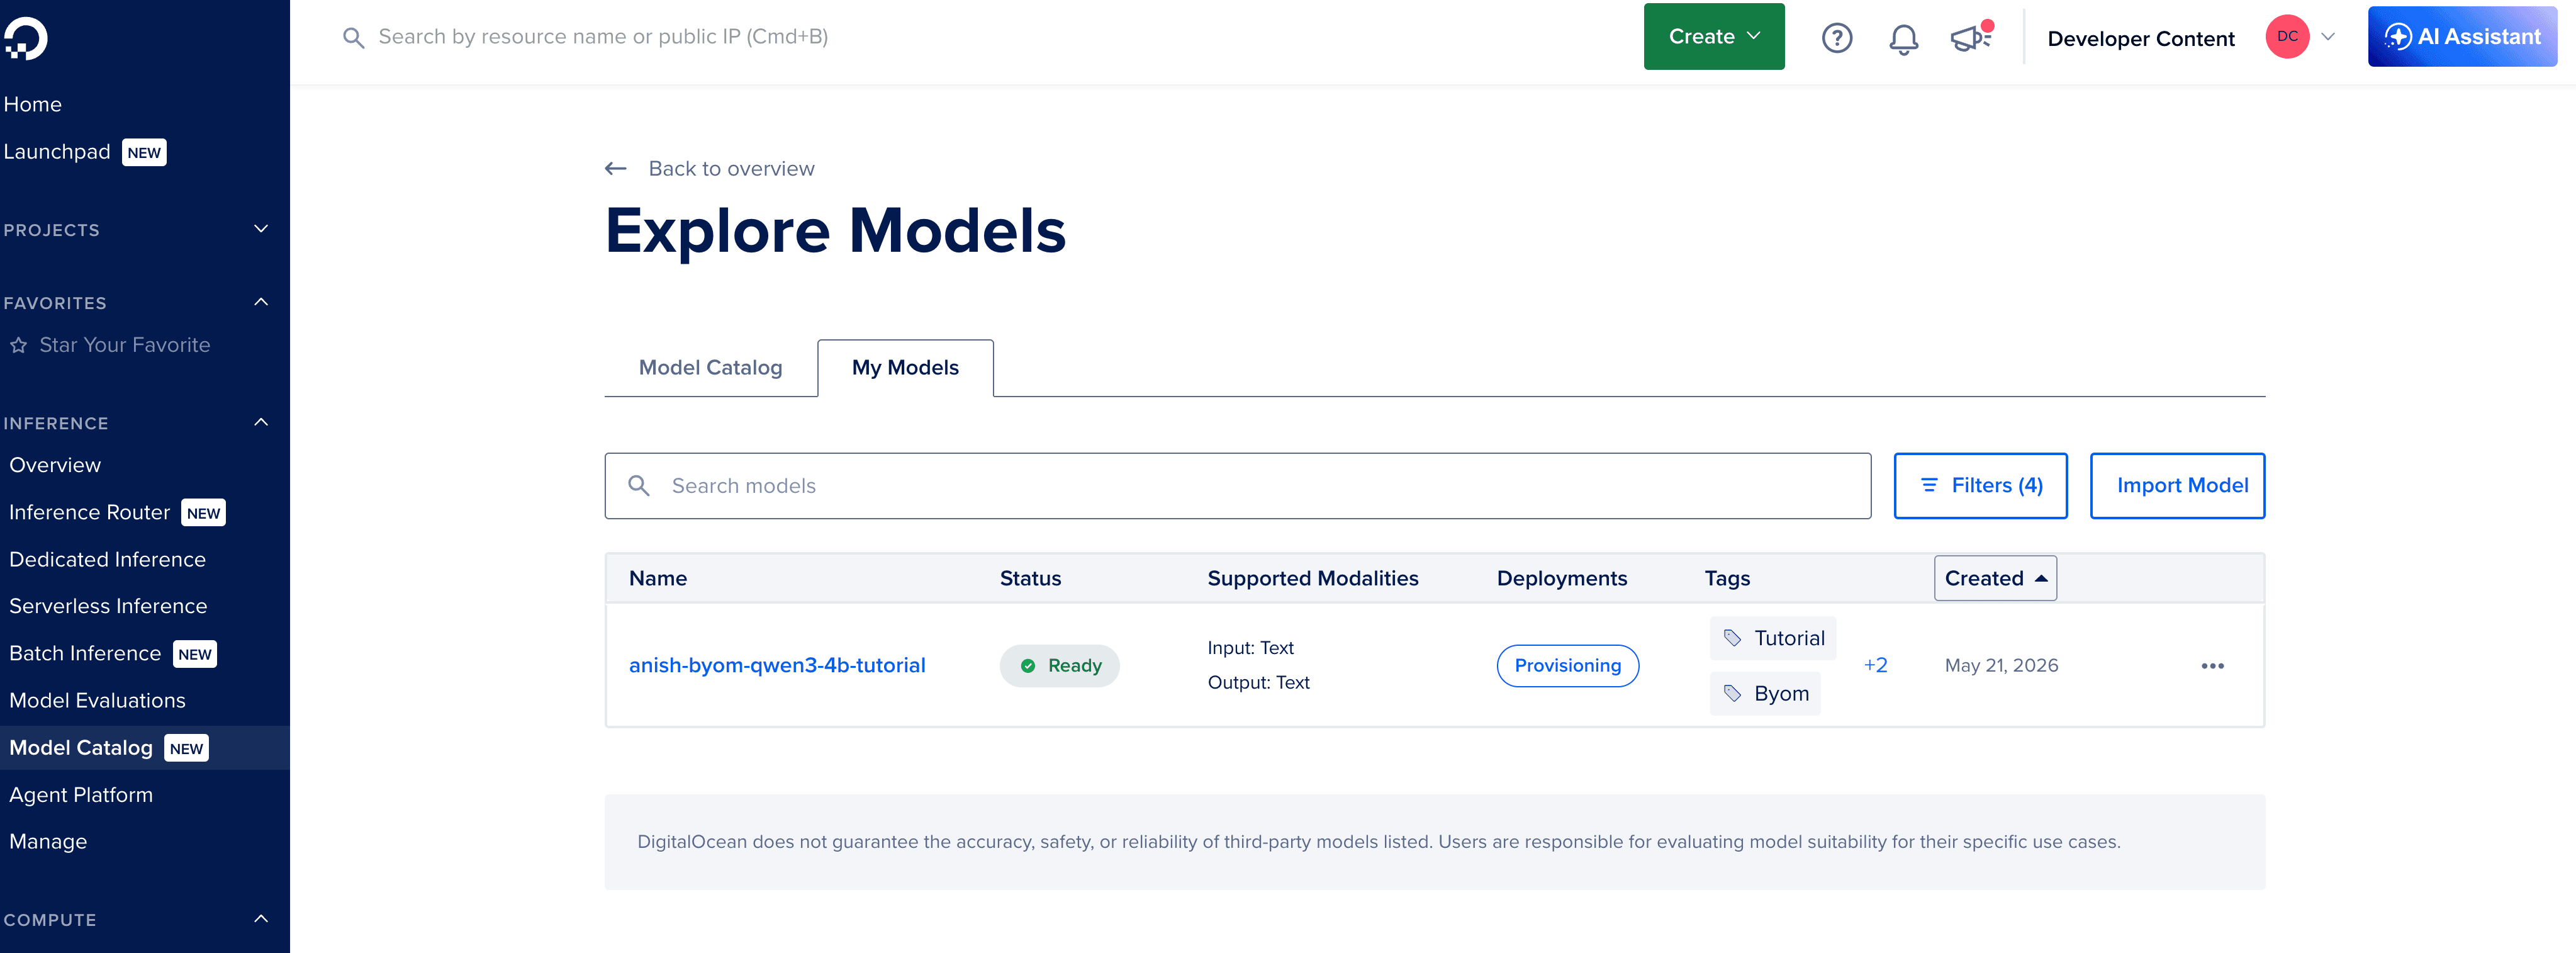Open Model Evaluations in the sidebar
Image resolution: width=2576 pixels, height=953 pixels.
coord(97,701)
